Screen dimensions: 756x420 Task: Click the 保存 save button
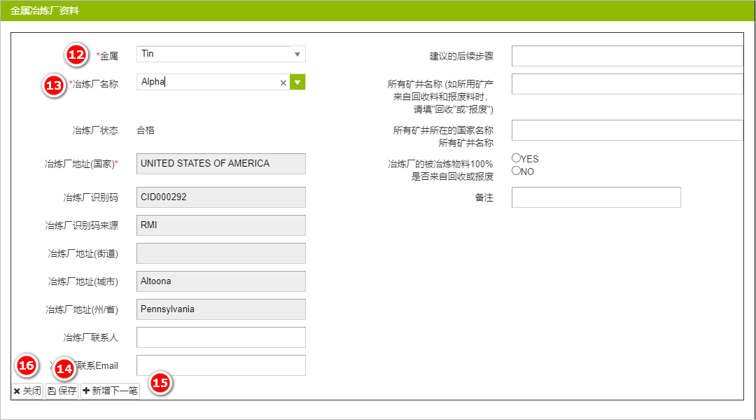pos(62,391)
